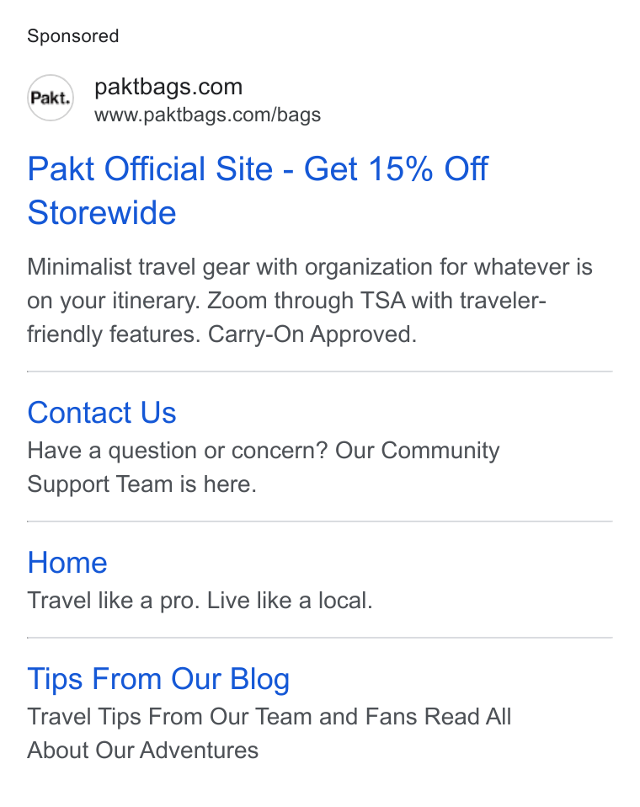
Task: Click the round Pakt logo icon
Action: 50,98
